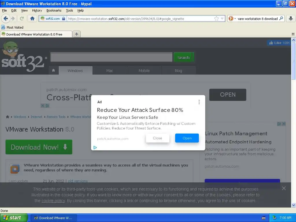
Task: Switch to the Mobile tab
Action: click(x=144, y=71)
